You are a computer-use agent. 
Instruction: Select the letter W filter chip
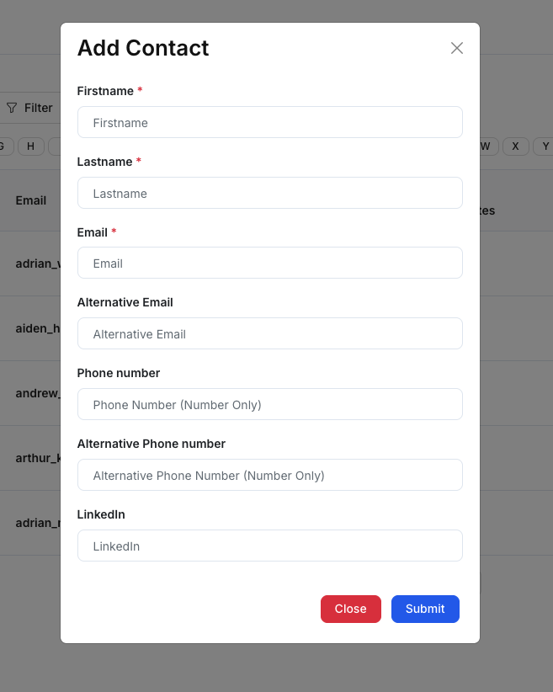click(486, 146)
